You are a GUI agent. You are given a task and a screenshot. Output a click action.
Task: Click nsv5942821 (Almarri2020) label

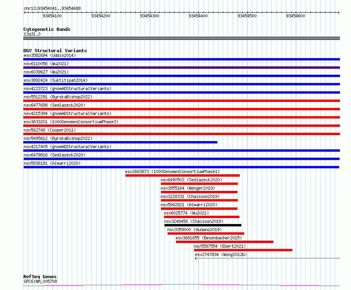pyautogui.click(x=189, y=205)
